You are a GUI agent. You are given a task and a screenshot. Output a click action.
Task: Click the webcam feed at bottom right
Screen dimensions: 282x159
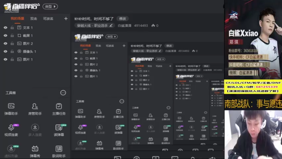[253, 135]
